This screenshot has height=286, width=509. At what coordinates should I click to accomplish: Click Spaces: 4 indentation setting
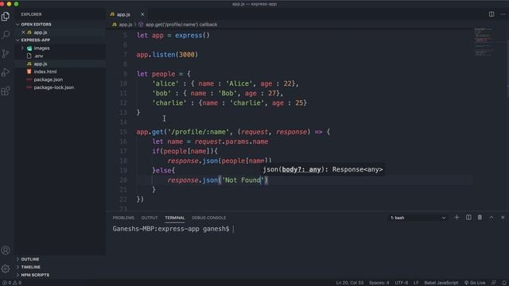point(379,283)
